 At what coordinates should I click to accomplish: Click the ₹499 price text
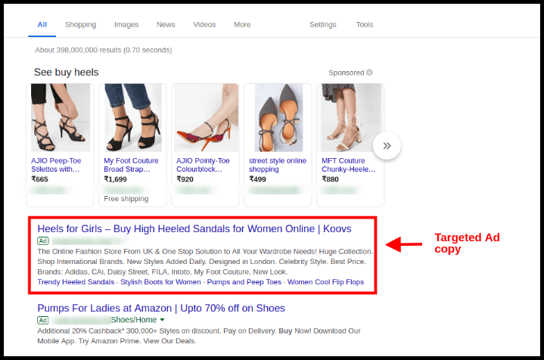click(x=257, y=179)
